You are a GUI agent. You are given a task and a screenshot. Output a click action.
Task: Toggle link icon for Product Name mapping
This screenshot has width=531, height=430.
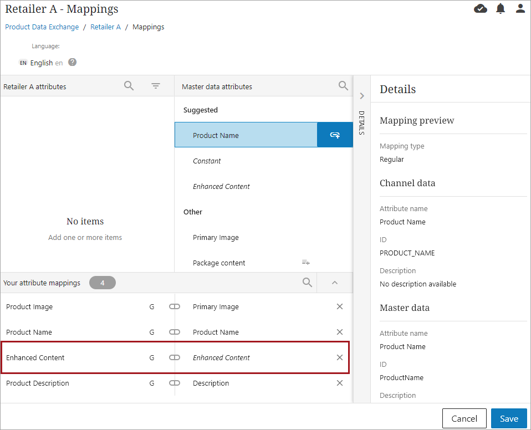175,332
